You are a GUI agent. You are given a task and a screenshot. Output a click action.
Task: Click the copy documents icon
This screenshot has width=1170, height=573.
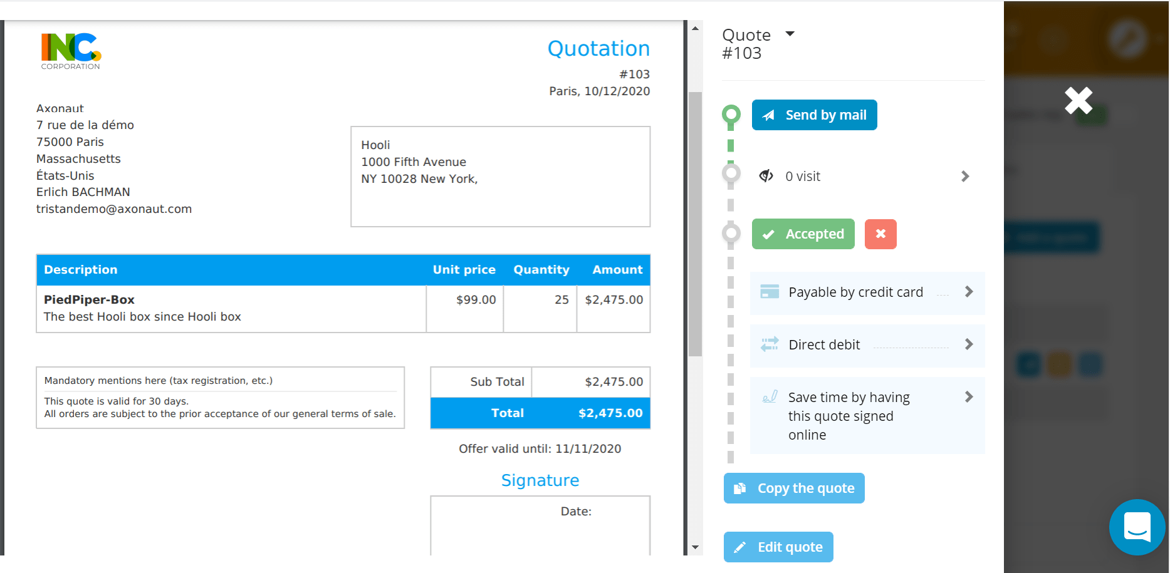tap(740, 488)
